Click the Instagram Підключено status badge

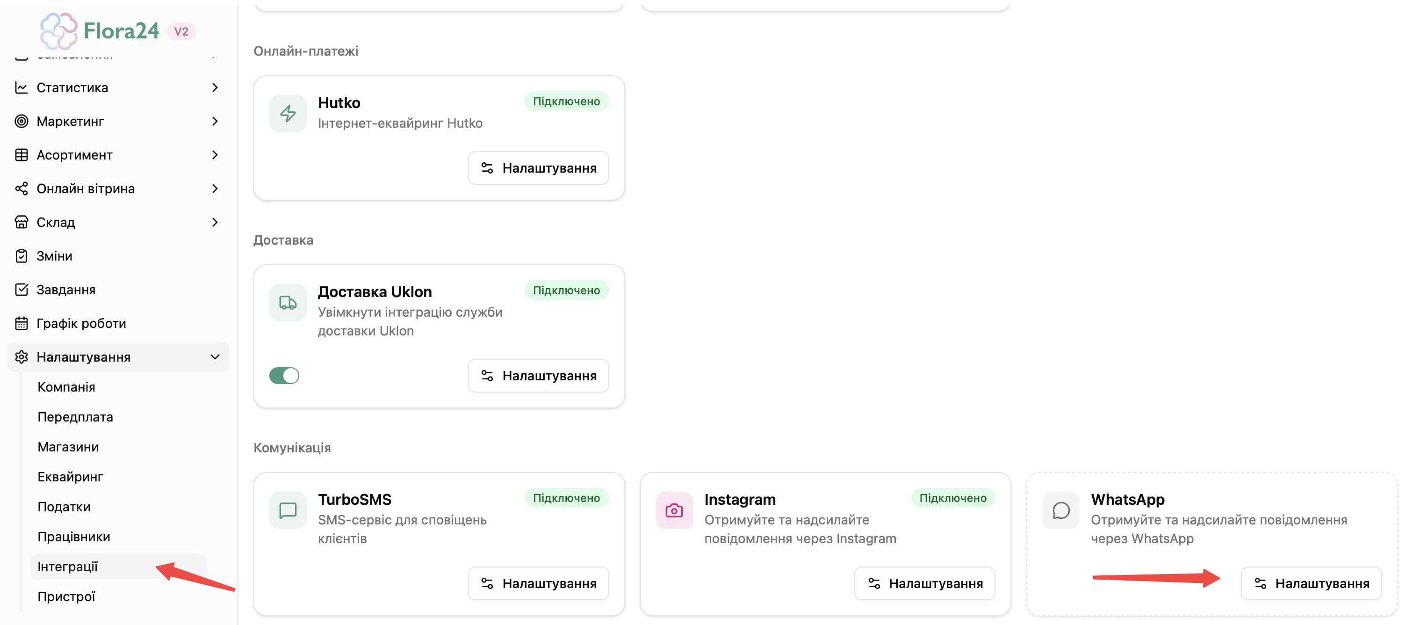953,498
